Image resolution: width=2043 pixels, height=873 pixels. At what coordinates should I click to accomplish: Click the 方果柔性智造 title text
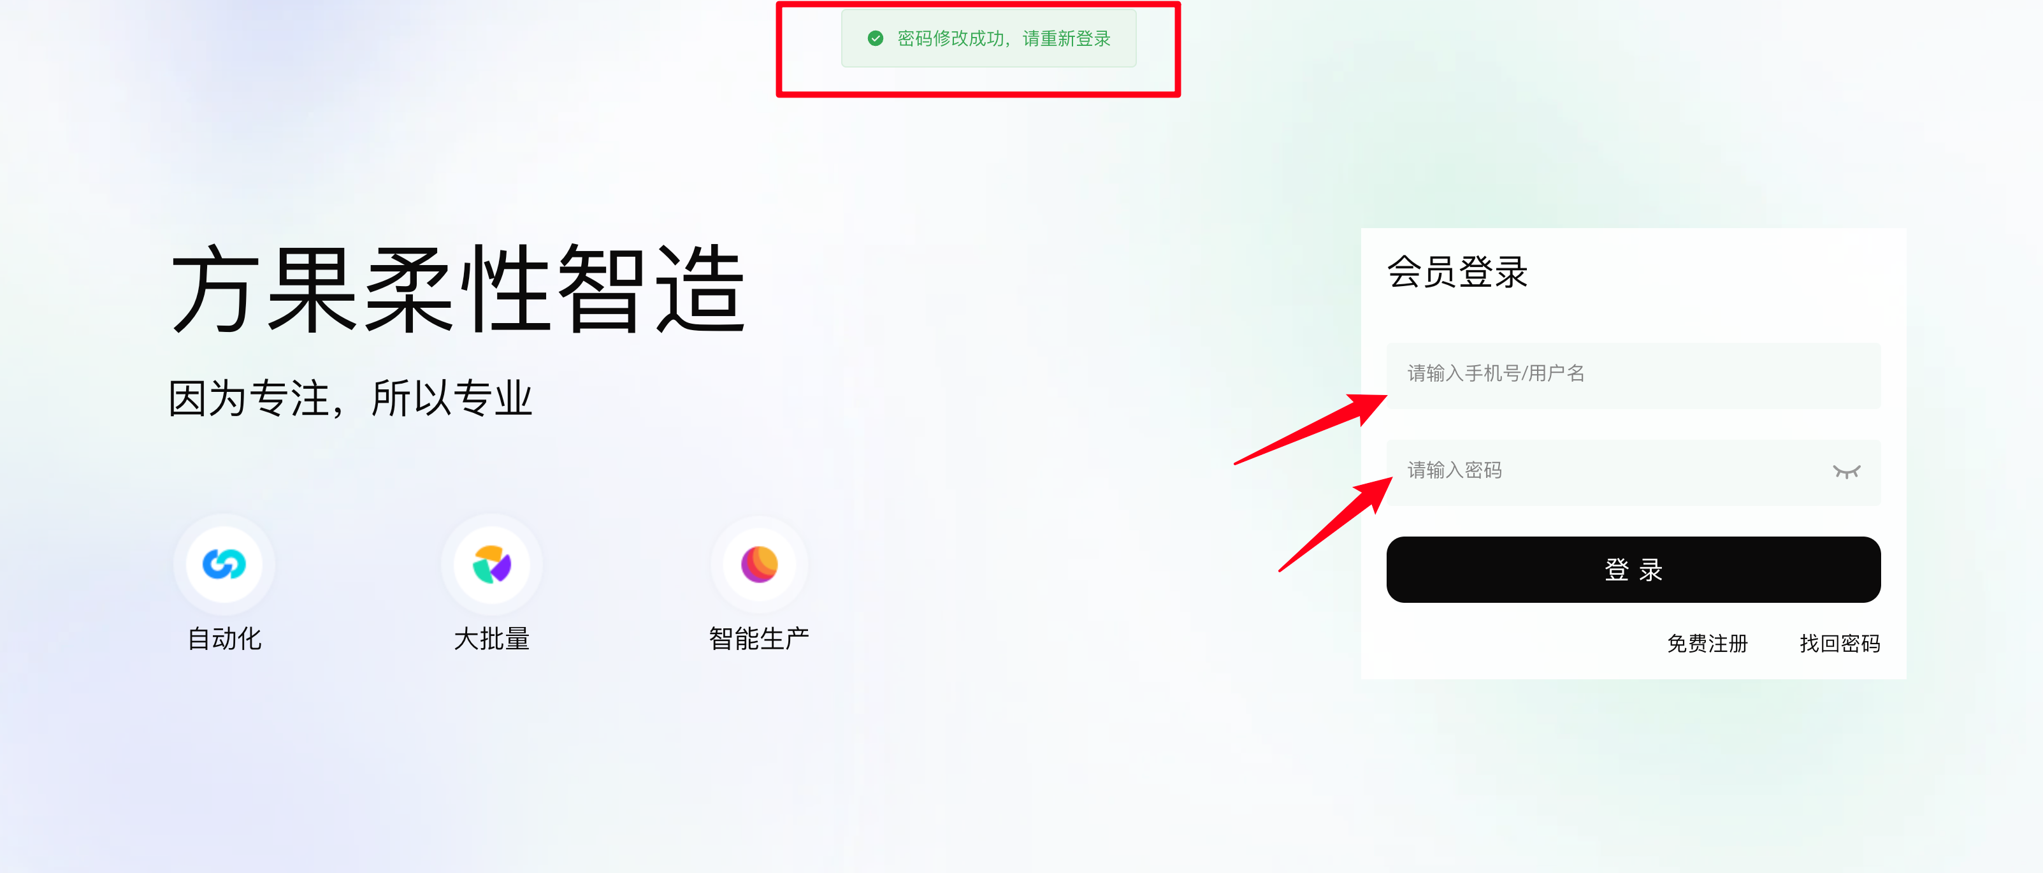click(458, 289)
